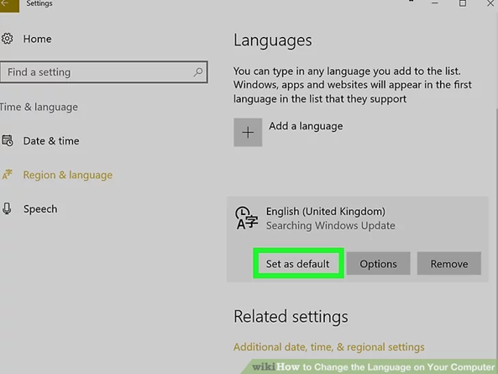Select the English (United Kingdom) list entry
This screenshot has width=498, height=374.
(x=357, y=219)
